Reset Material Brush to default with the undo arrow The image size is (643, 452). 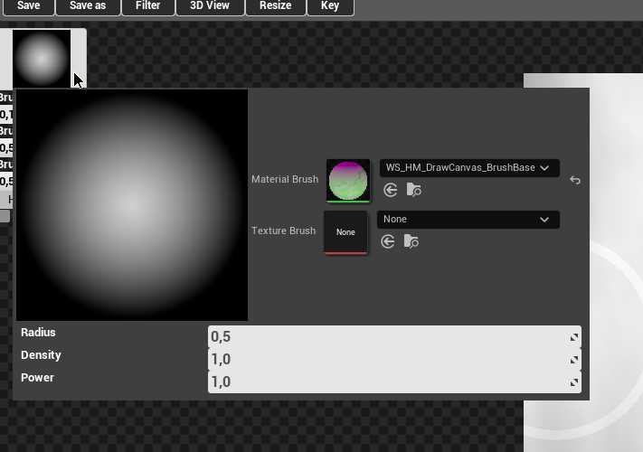pos(575,180)
